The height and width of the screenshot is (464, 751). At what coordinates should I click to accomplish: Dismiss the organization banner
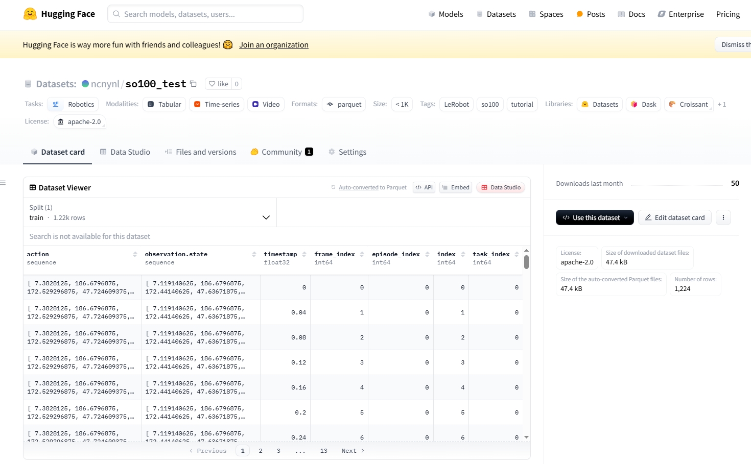(x=734, y=44)
